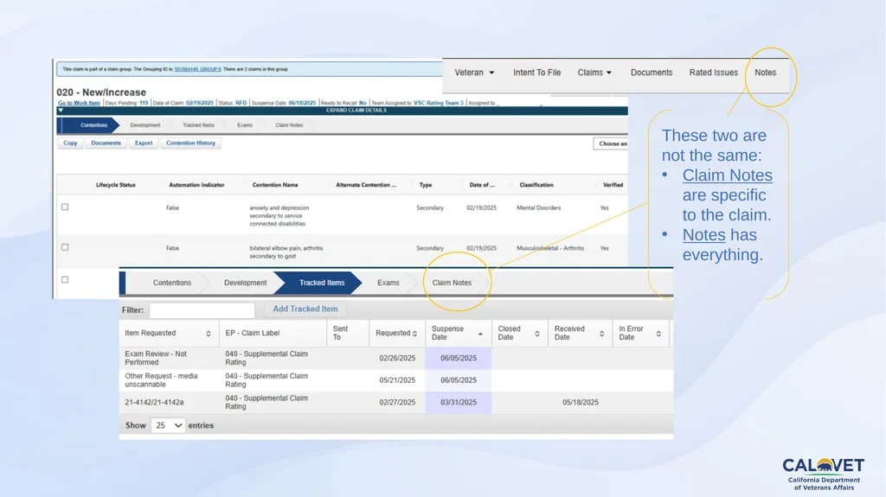886x497 pixels.
Task: Select the 21-4142/21-4142a row
Action: 395,402
